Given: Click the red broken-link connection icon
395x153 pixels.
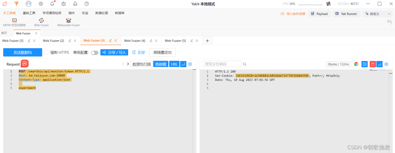Looking at the screenshot, I should pos(5,4).
